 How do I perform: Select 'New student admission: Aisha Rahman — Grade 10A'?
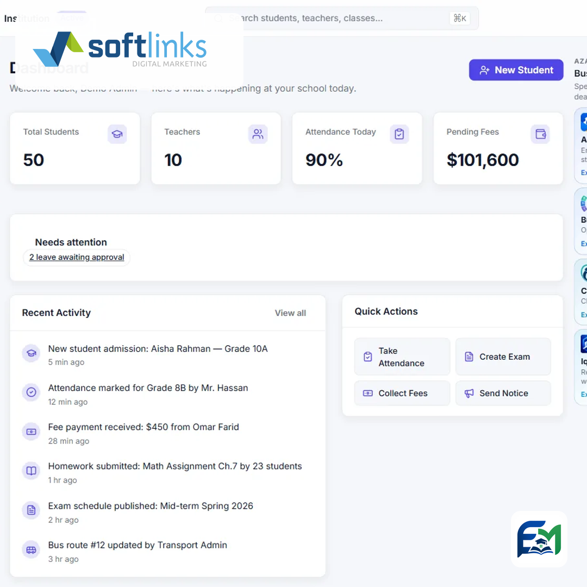tap(158, 349)
